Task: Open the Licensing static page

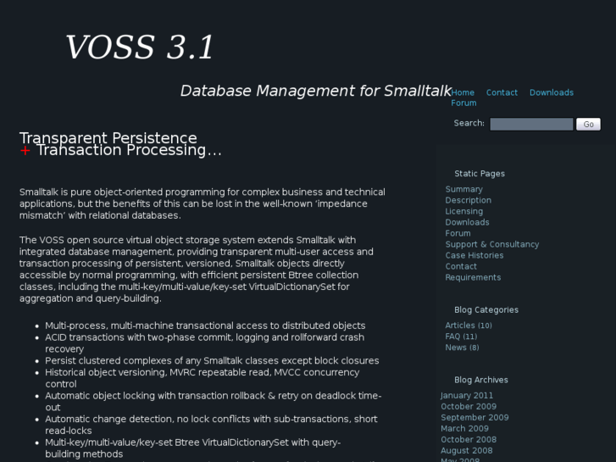Action: coord(464,211)
